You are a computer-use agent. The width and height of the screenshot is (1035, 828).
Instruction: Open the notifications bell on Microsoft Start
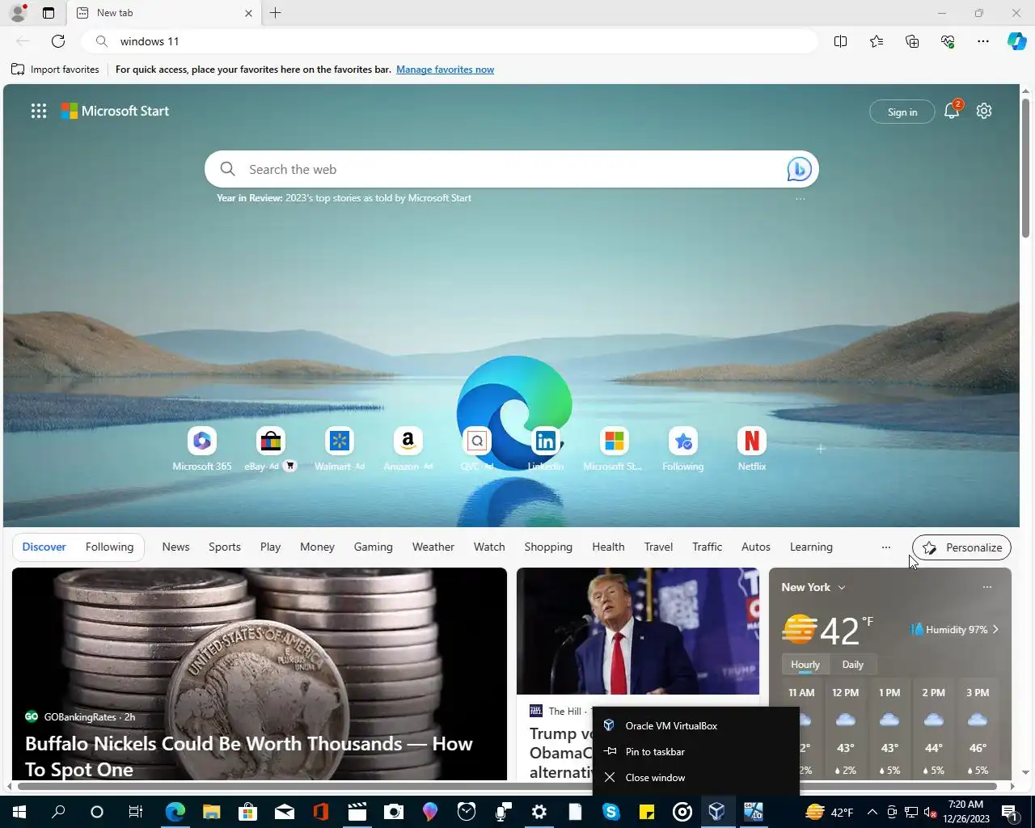(x=952, y=111)
